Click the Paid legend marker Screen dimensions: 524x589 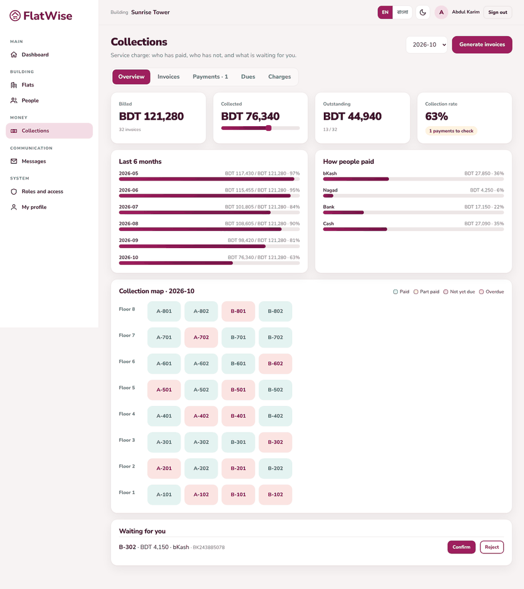396,292
